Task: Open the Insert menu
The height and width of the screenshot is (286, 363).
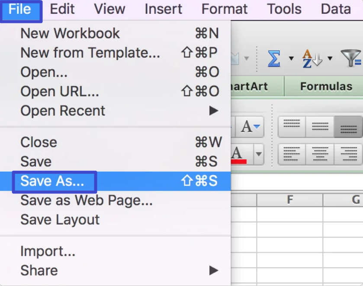Action: click(x=163, y=9)
